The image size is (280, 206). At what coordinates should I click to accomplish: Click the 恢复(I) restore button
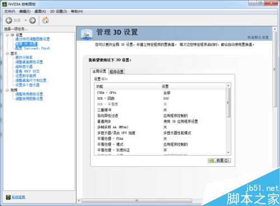[x=220, y=161]
